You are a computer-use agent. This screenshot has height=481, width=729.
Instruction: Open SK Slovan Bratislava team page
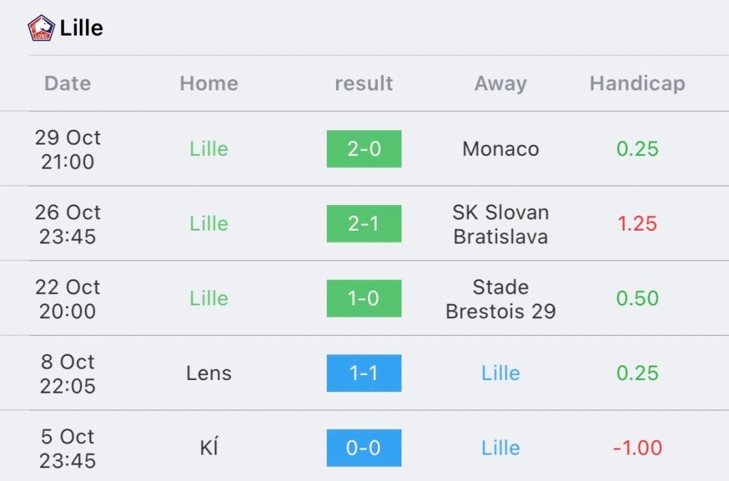[500, 224]
